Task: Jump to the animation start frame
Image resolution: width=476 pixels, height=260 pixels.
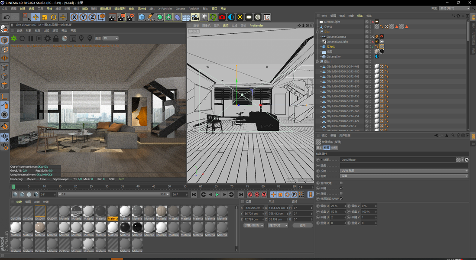Action: [194, 195]
